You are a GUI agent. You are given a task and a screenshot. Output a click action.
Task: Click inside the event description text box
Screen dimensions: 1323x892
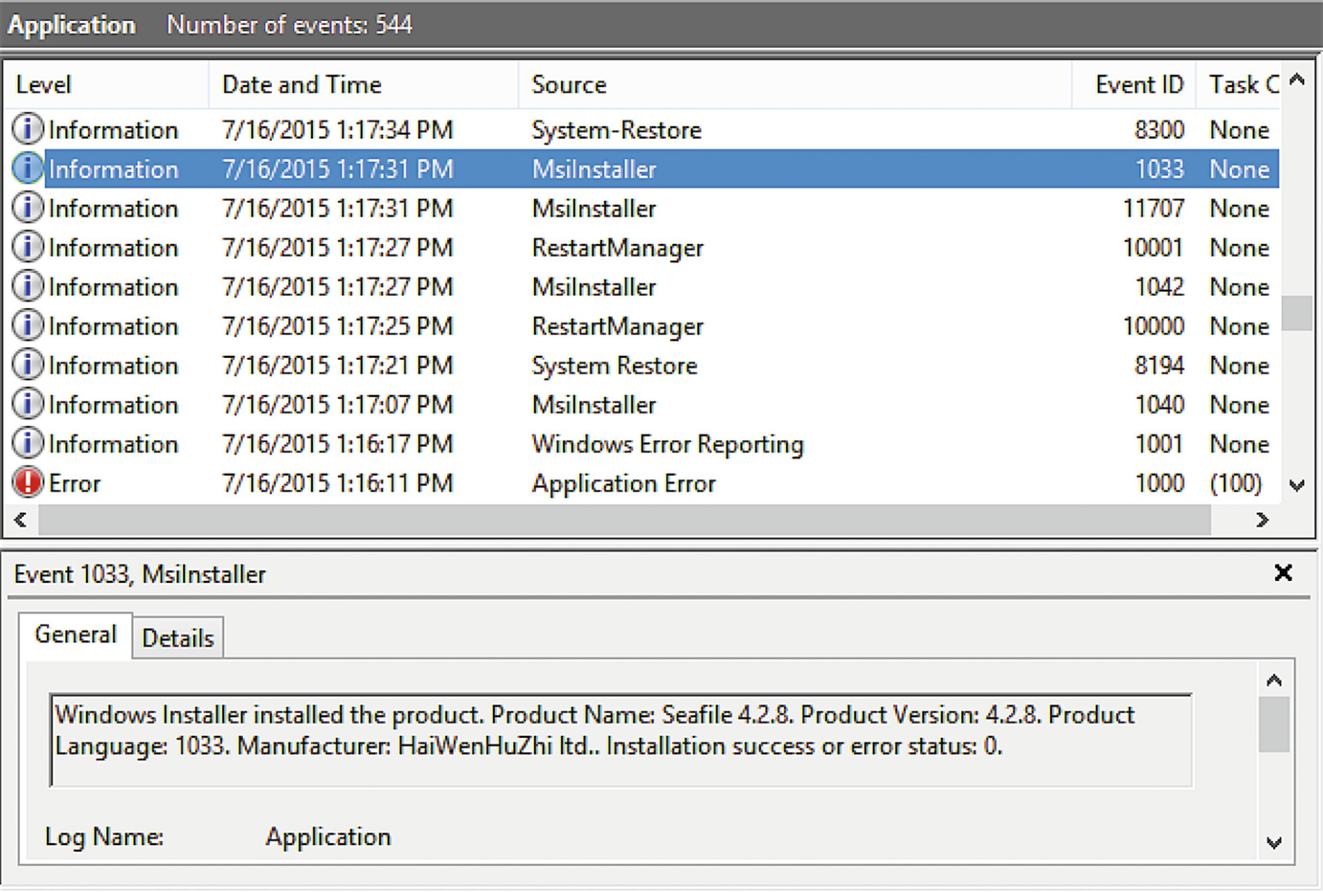[x=621, y=740]
